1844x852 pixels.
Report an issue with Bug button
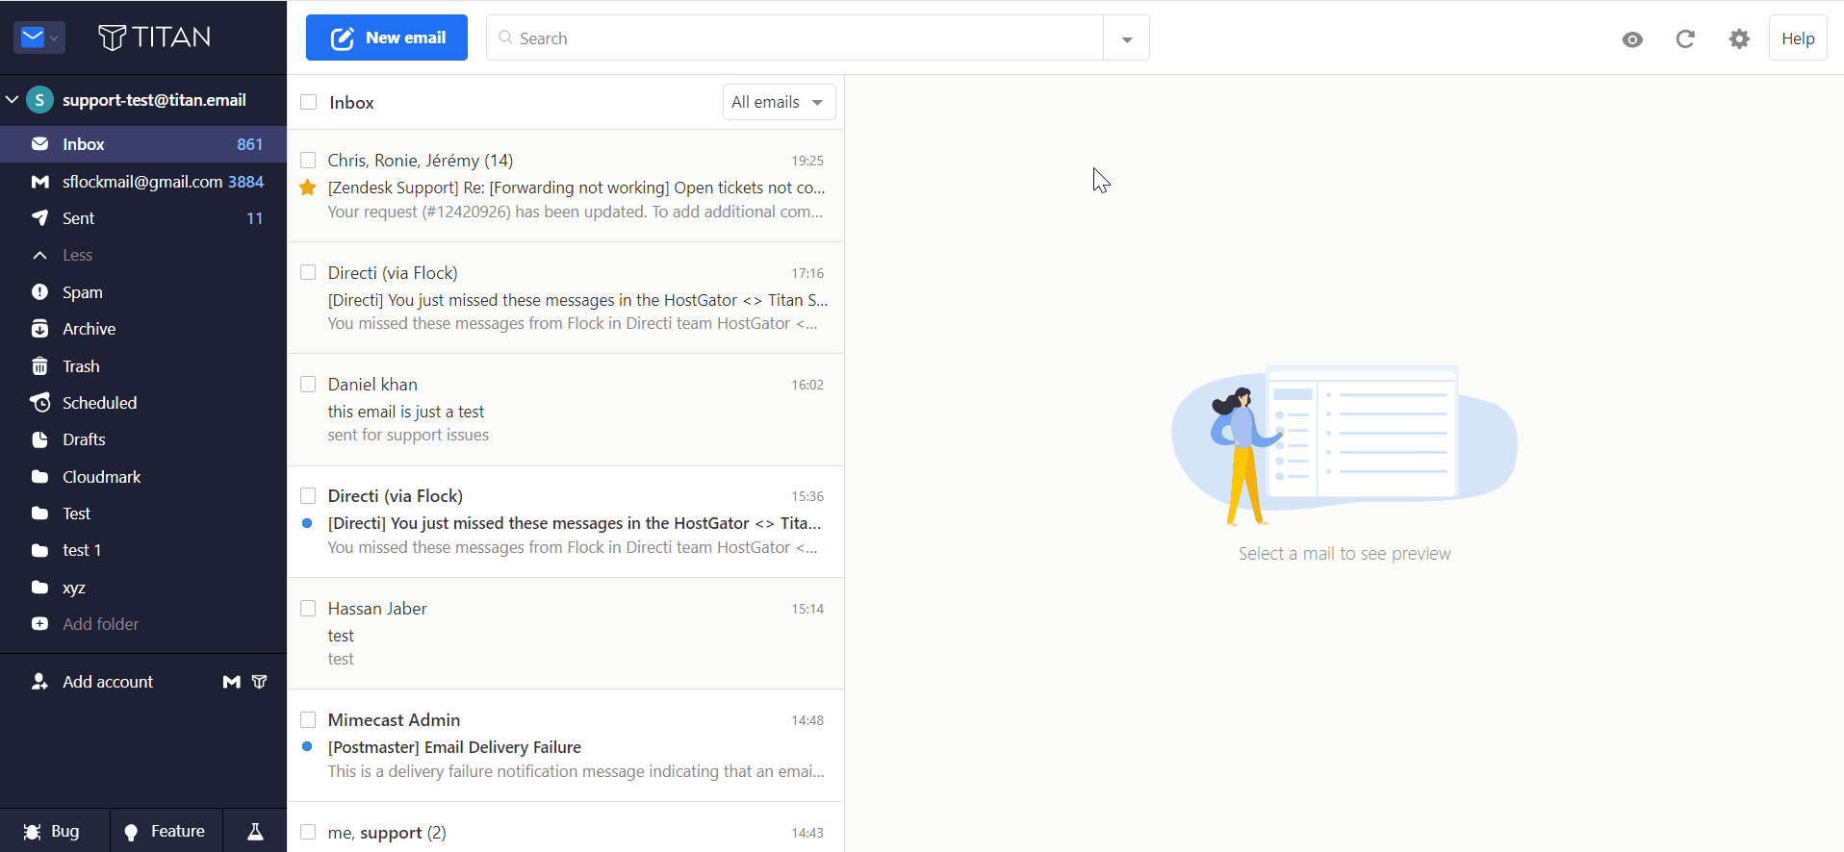tap(54, 831)
